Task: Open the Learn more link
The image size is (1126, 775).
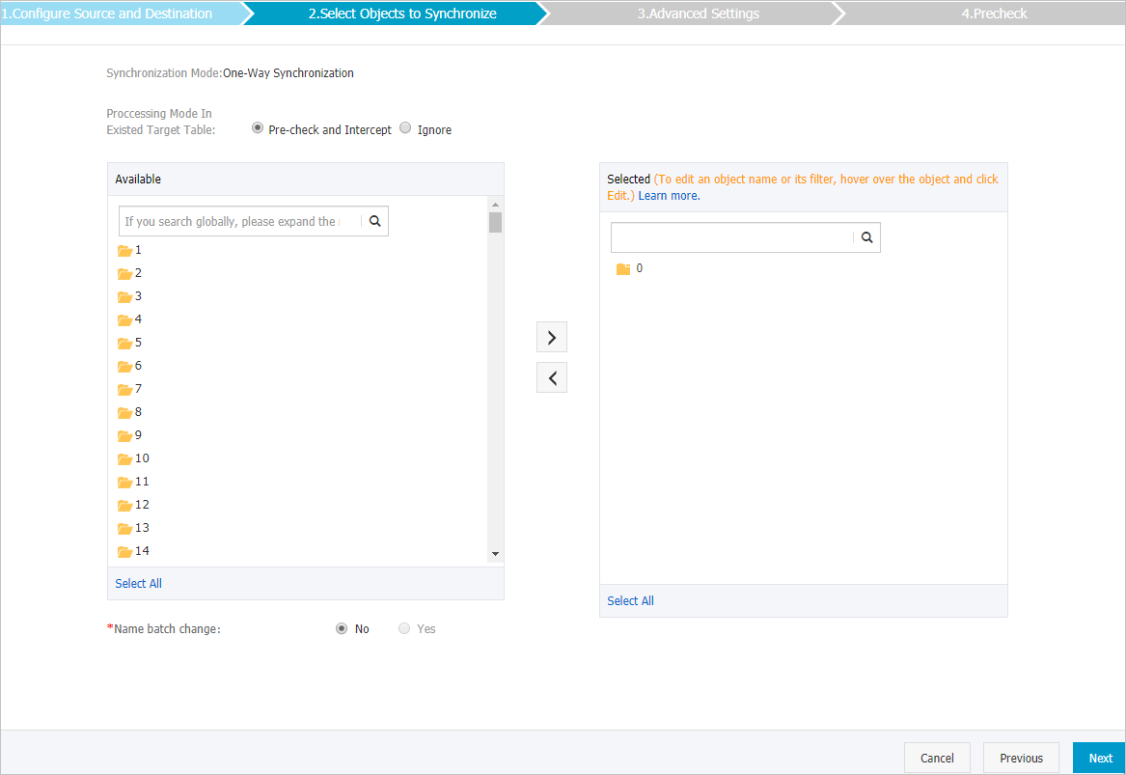Action: (x=670, y=195)
